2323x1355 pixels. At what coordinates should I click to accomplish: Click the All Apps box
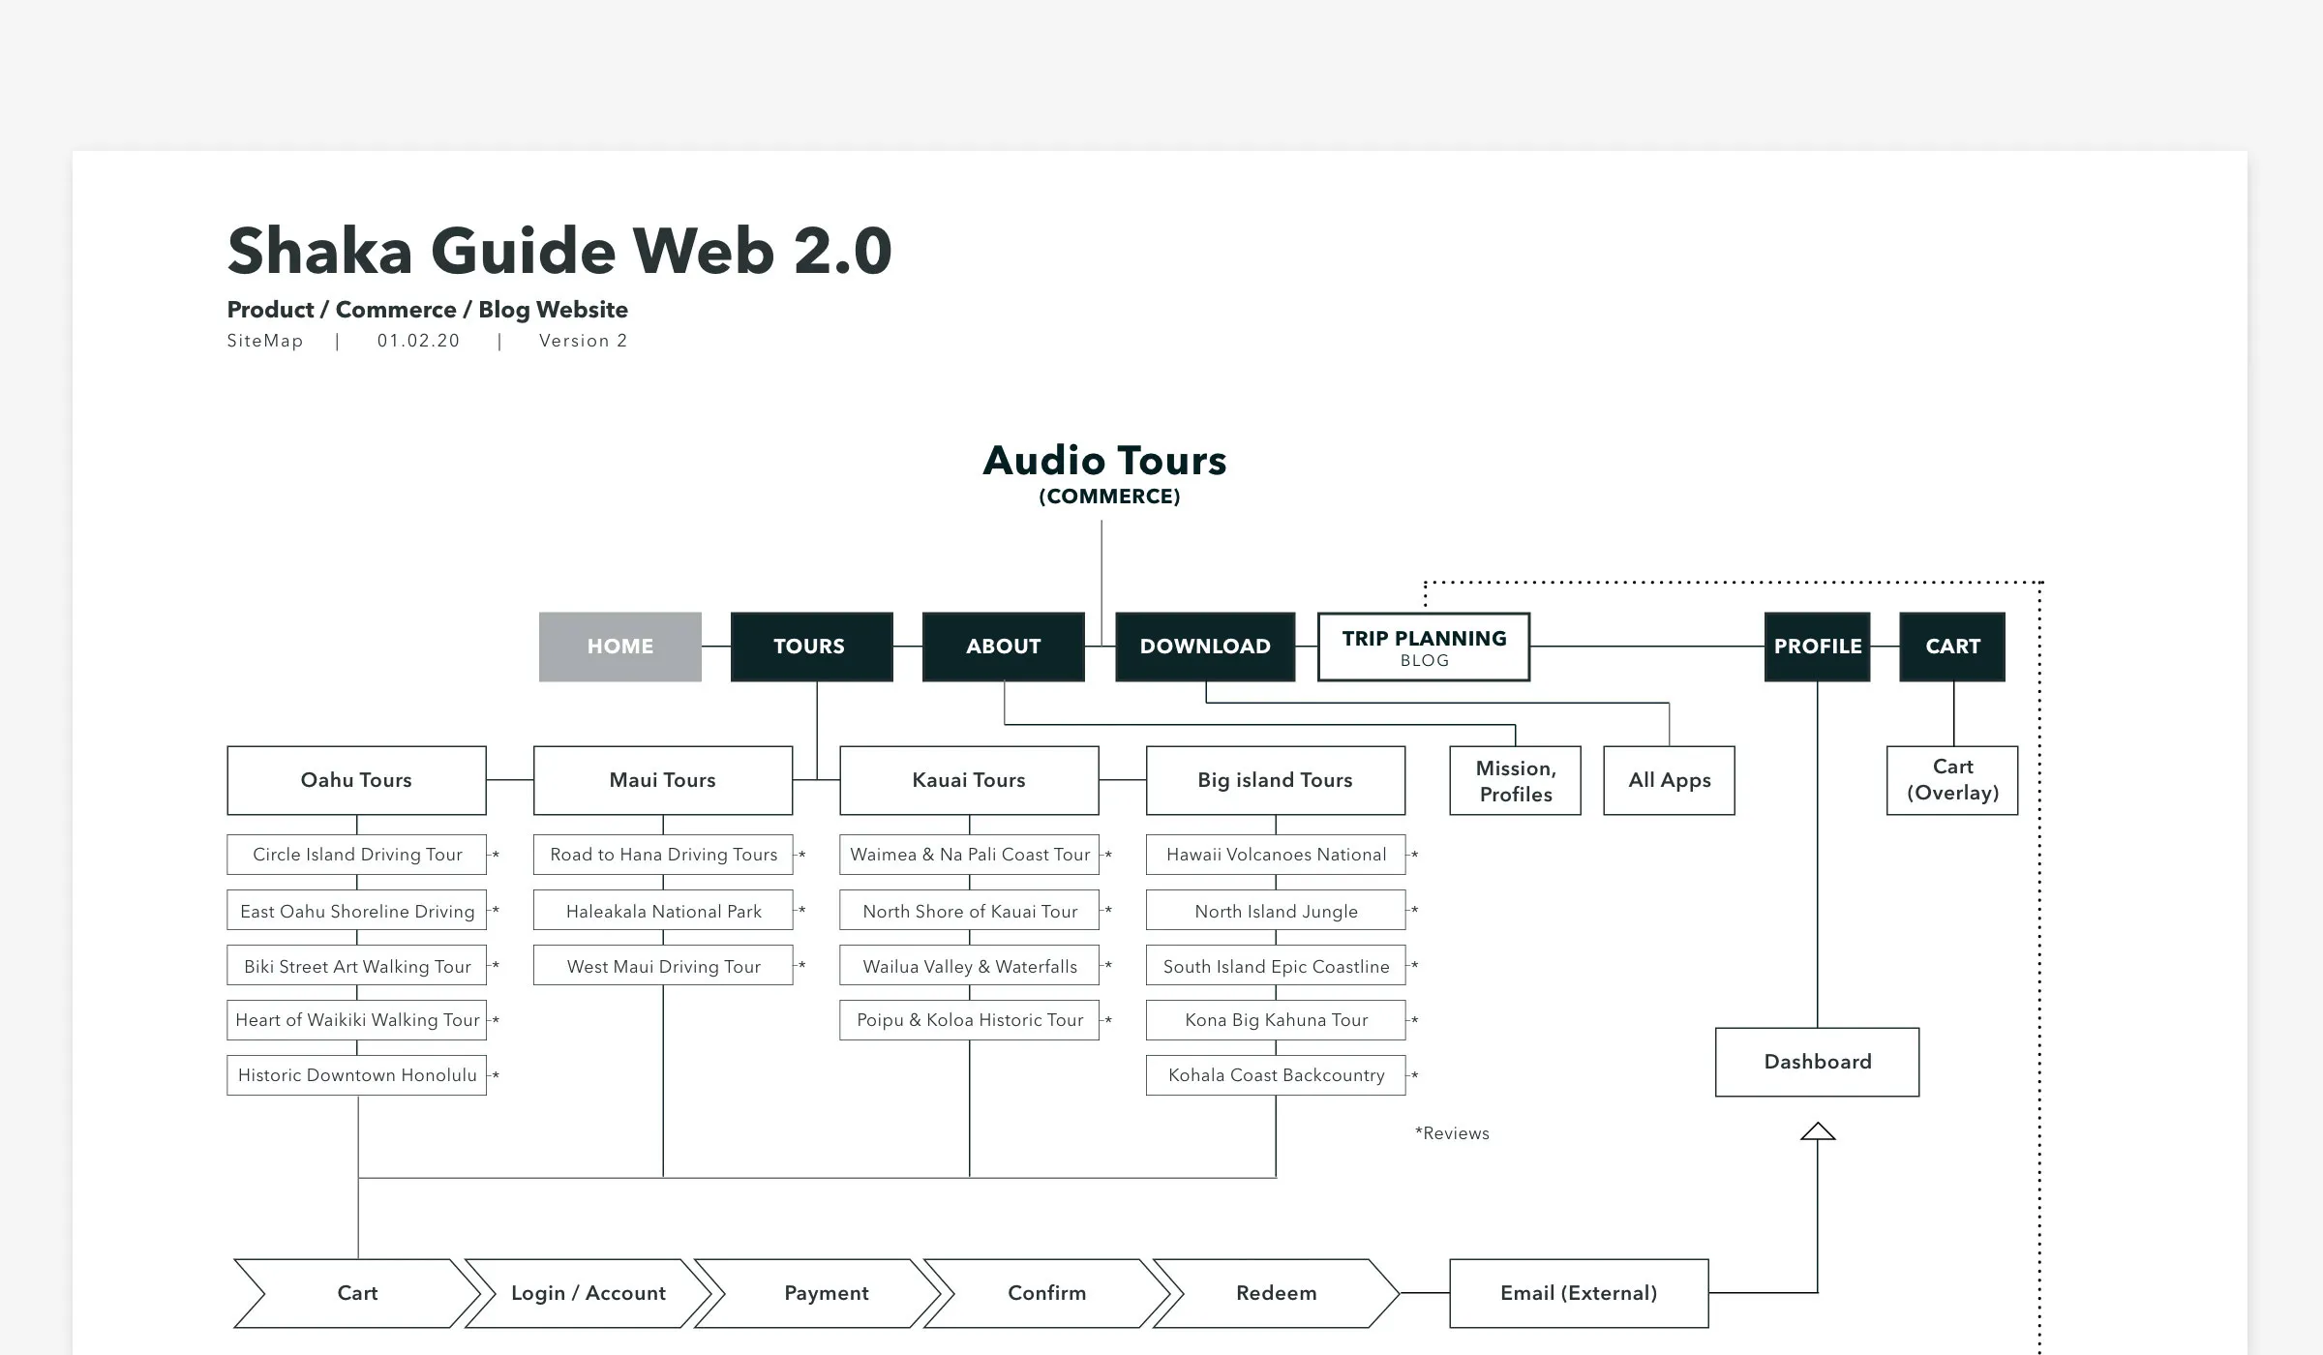(1669, 780)
